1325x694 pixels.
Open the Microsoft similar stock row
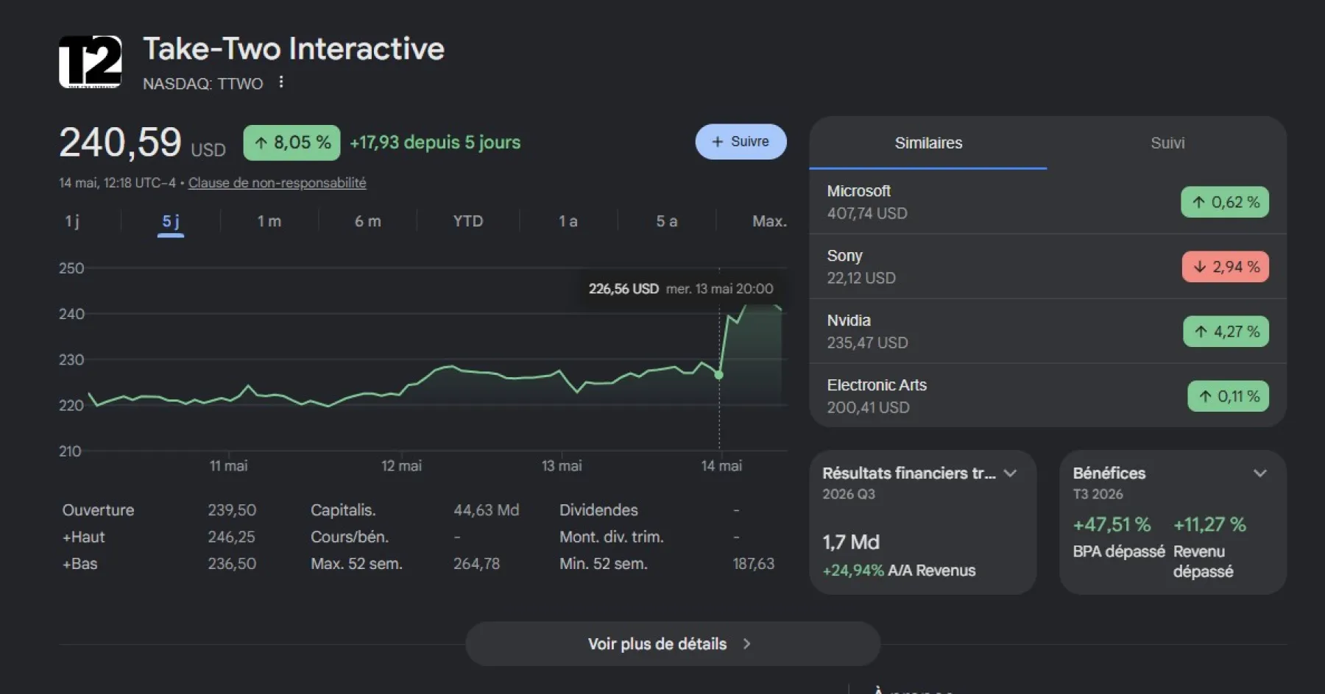1047,202
